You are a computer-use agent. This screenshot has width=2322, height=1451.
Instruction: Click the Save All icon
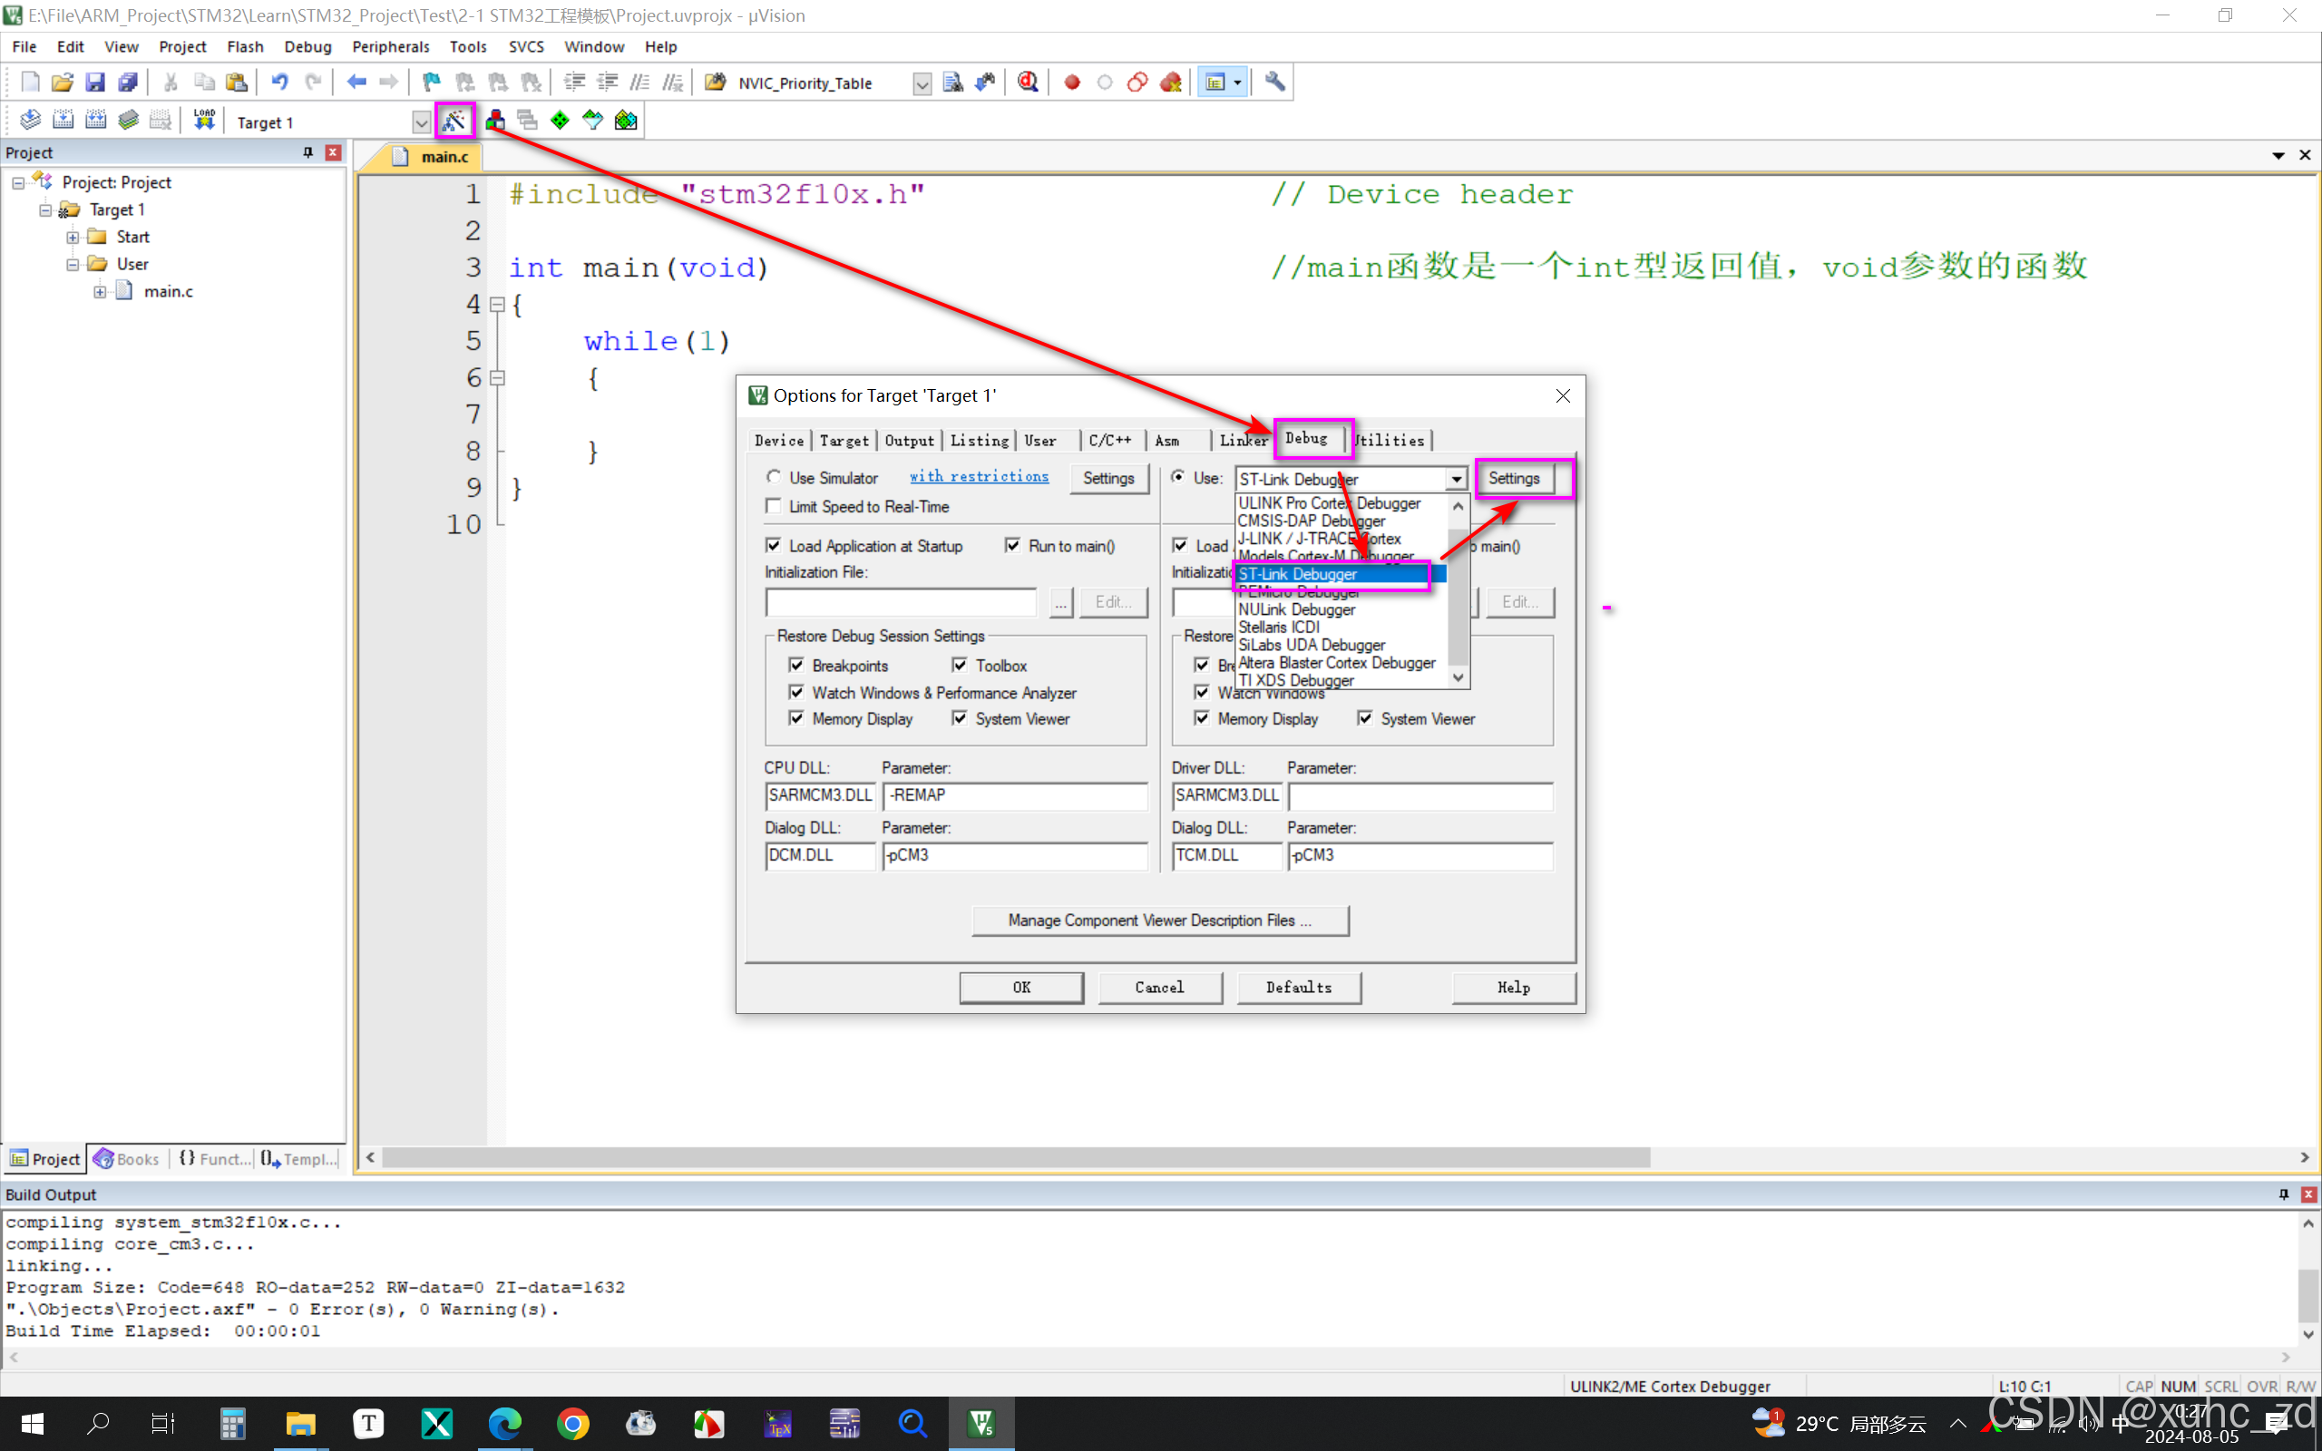(x=128, y=83)
